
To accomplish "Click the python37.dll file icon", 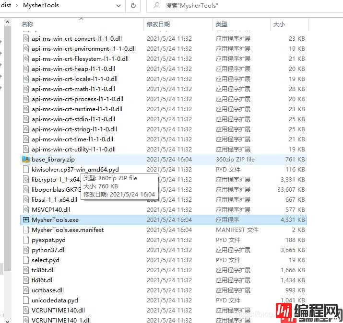I will (x=26, y=250).
